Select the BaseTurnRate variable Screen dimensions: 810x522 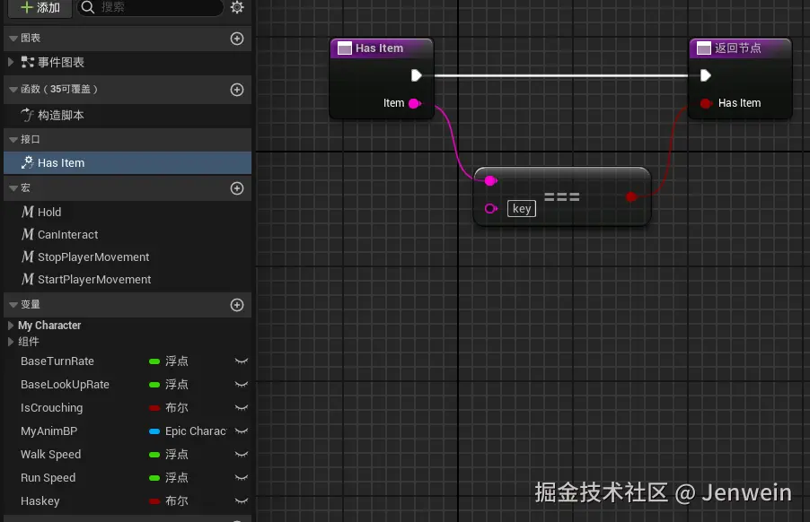point(57,361)
